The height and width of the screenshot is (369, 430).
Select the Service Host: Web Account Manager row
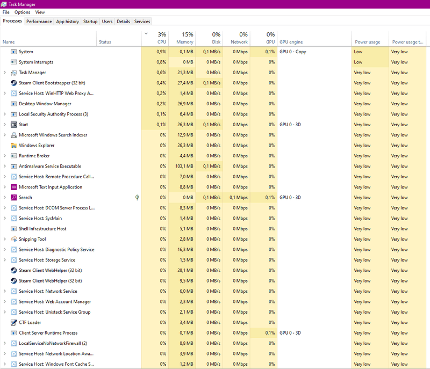213,302
